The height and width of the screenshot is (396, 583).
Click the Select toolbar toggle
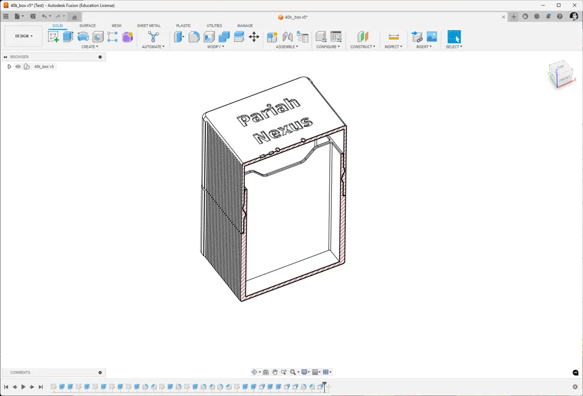pos(454,37)
